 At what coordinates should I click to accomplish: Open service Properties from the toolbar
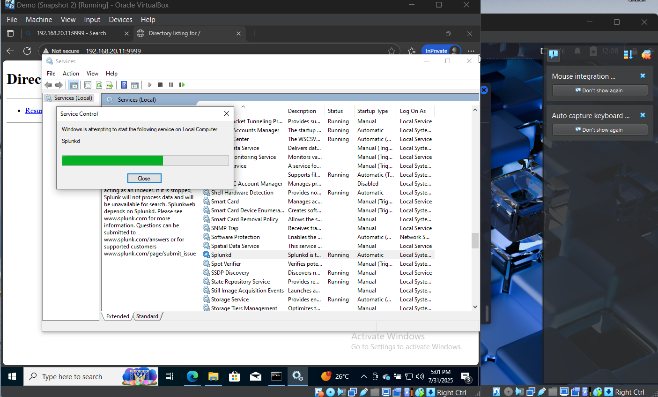[x=88, y=85]
